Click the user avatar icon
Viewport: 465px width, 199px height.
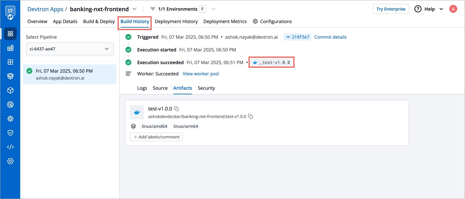click(x=453, y=9)
